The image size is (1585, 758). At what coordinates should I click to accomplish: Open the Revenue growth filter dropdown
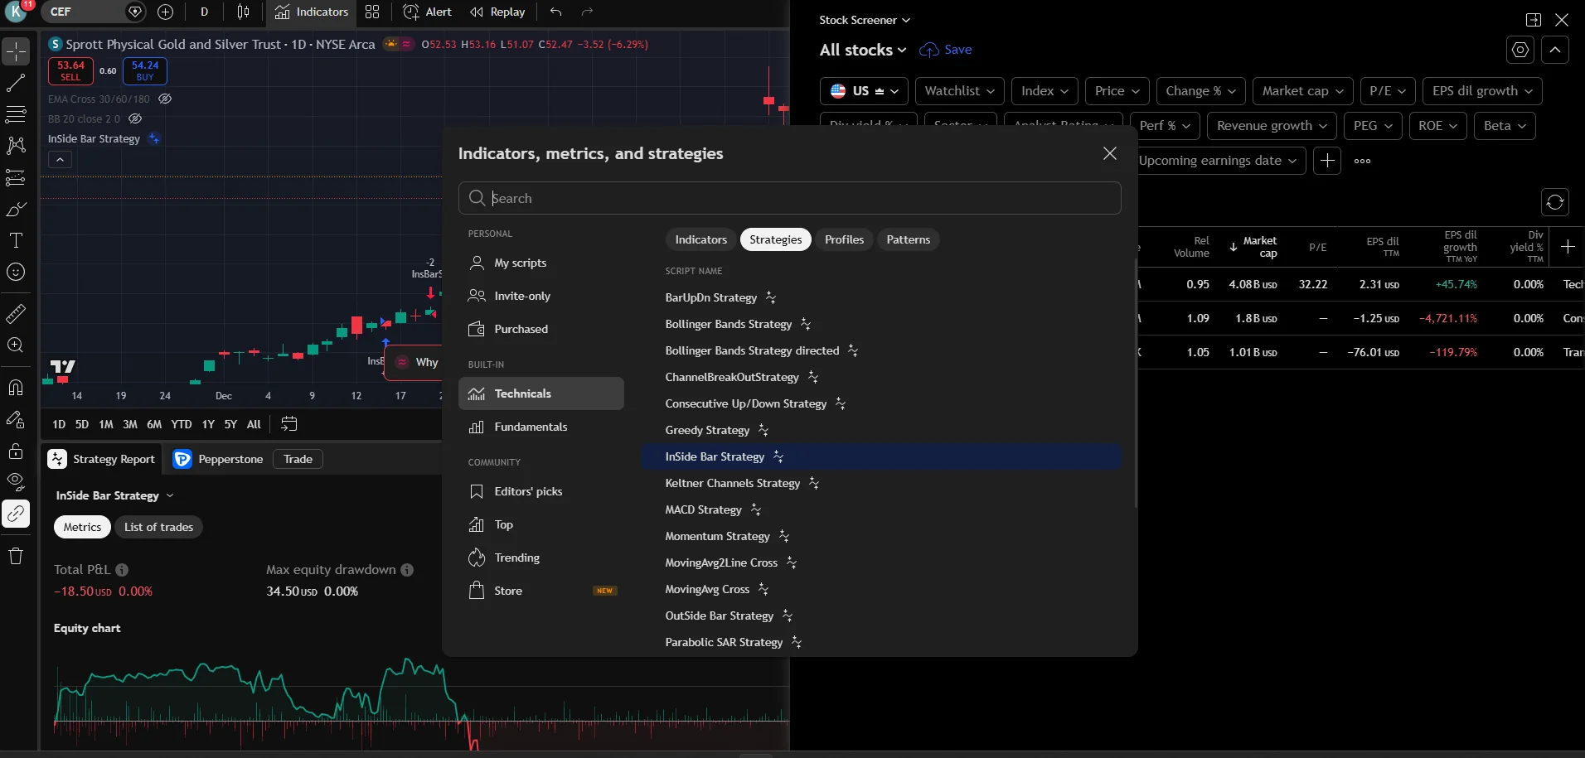1272,126
